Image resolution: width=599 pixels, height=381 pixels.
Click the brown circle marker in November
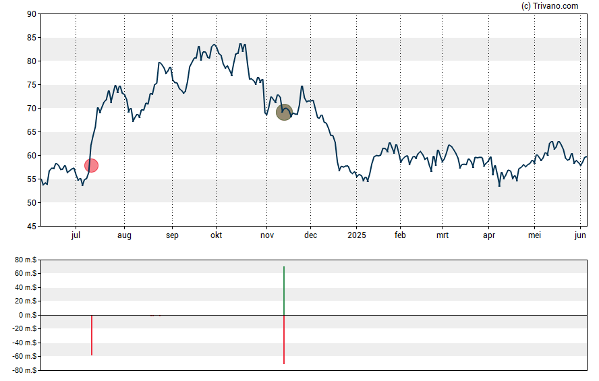tap(284, 112)
